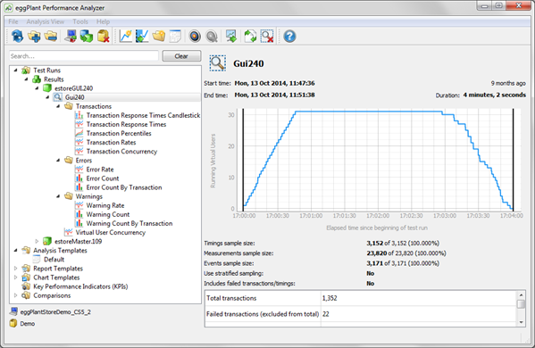Viewport: 535px width, 348px height.
Task: Click the Clear button next to search
Action: 181,56
